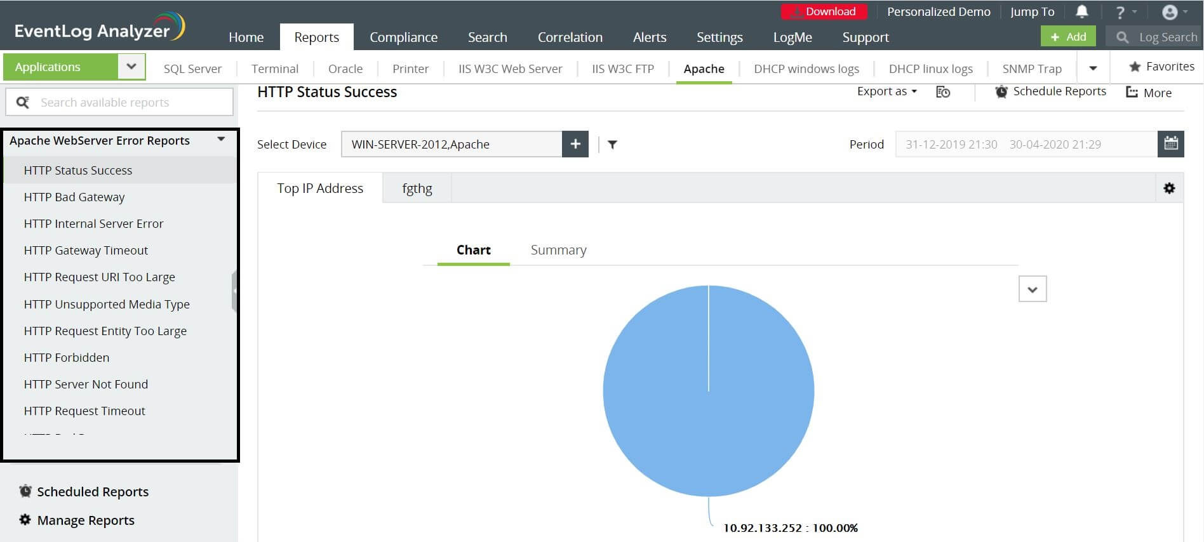Select the SNMP Trap category
Image resolution: width=1204 pixels, height=542 pixels.
pyautogui.click(x=1032, y=69)
